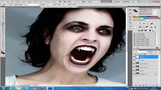
Task: Click the Curves adjustment icon
Action: [148, 23]
